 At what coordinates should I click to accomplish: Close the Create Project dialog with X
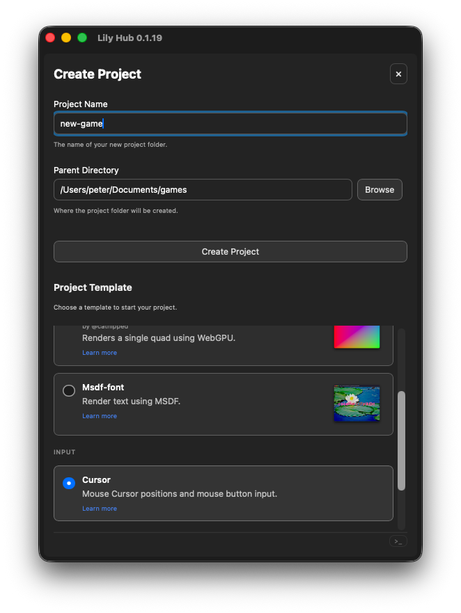pos(398,74)
